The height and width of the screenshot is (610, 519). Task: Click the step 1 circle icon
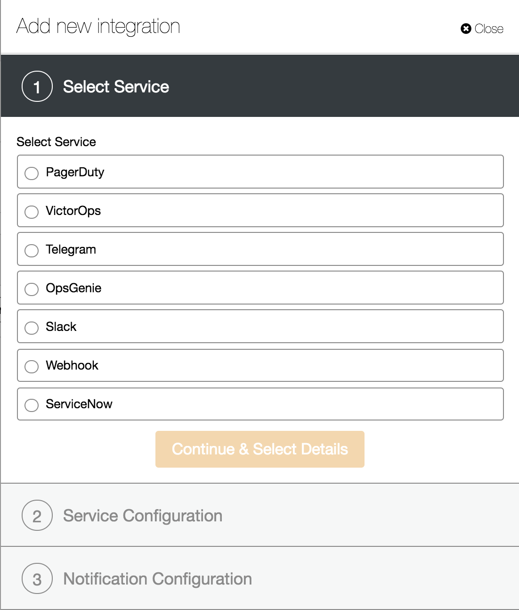[37, 86]
